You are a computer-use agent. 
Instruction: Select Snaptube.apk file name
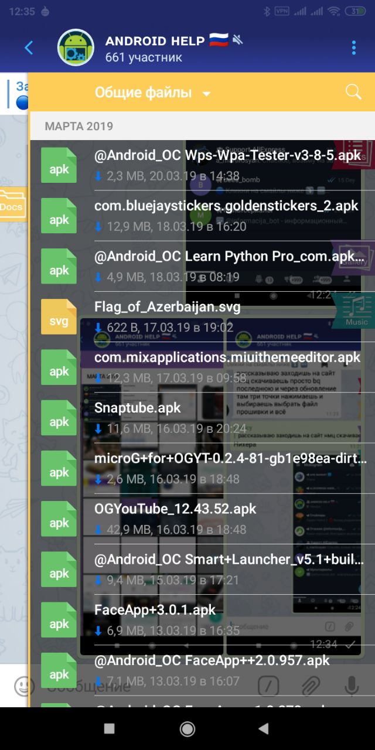(138, 408)
